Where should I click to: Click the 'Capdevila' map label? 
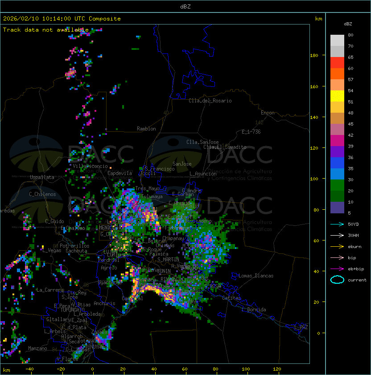pos(120,173)
